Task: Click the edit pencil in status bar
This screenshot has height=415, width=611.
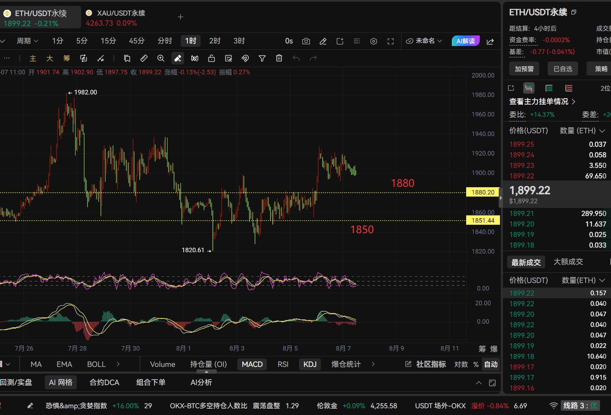Action: [30, 406]
